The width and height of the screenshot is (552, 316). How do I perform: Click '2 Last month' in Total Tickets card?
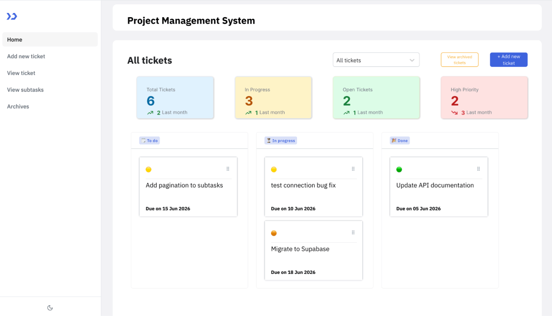click(x=172, y=112)
